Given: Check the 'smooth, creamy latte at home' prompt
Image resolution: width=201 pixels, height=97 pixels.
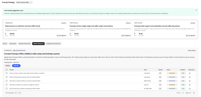Looking at the screenshot, I should 6,73.
